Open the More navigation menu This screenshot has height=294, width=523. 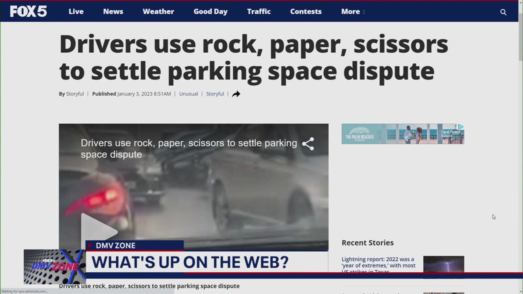click(351, 11)
